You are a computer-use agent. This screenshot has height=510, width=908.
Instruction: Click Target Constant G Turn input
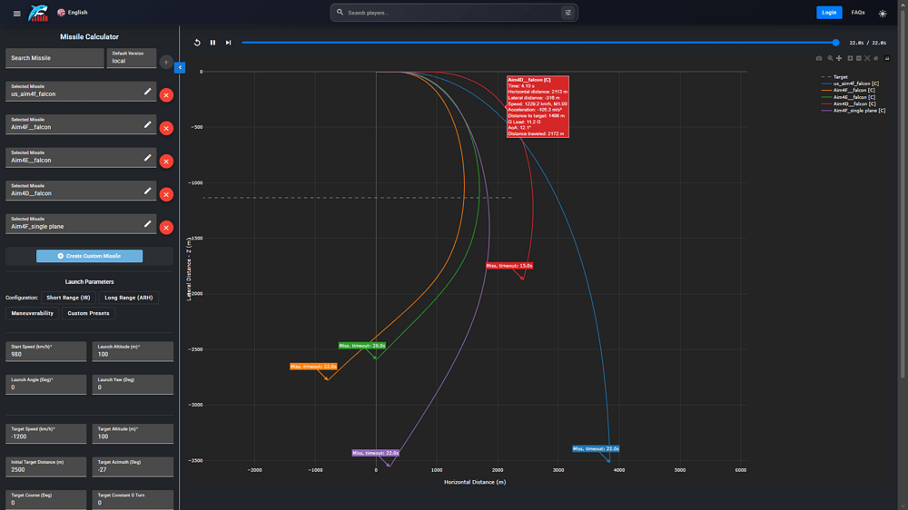pyautogui.click(x=133, y=500)
